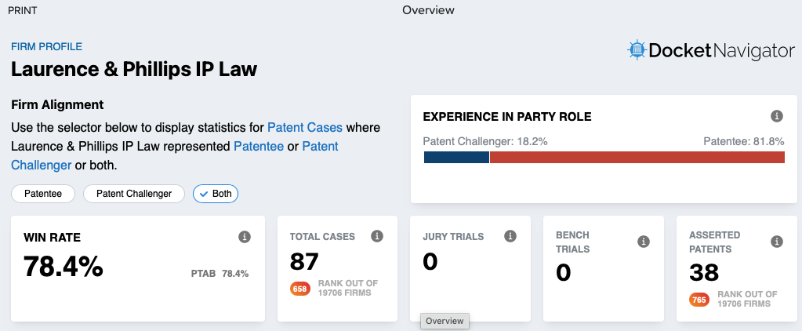The image size is (802, 331).
Task: Click the blue Patent Challenger bar segment
Action: (457, 157)
